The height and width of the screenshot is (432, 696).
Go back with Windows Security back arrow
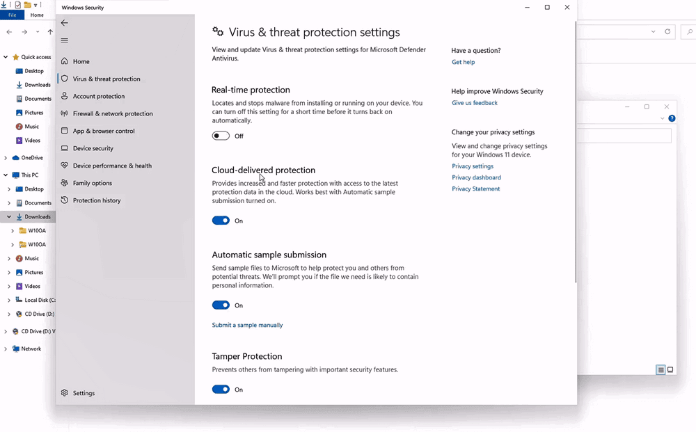coord(64,23)
